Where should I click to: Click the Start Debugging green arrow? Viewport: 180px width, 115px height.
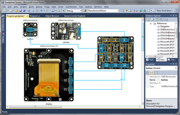64,11
